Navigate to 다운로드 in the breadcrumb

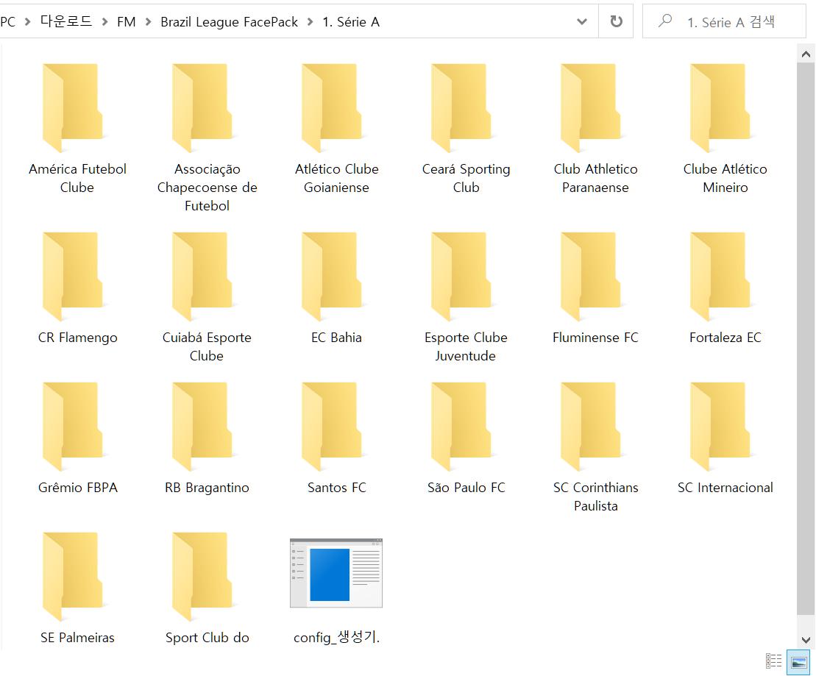click(x=66, y=21)
